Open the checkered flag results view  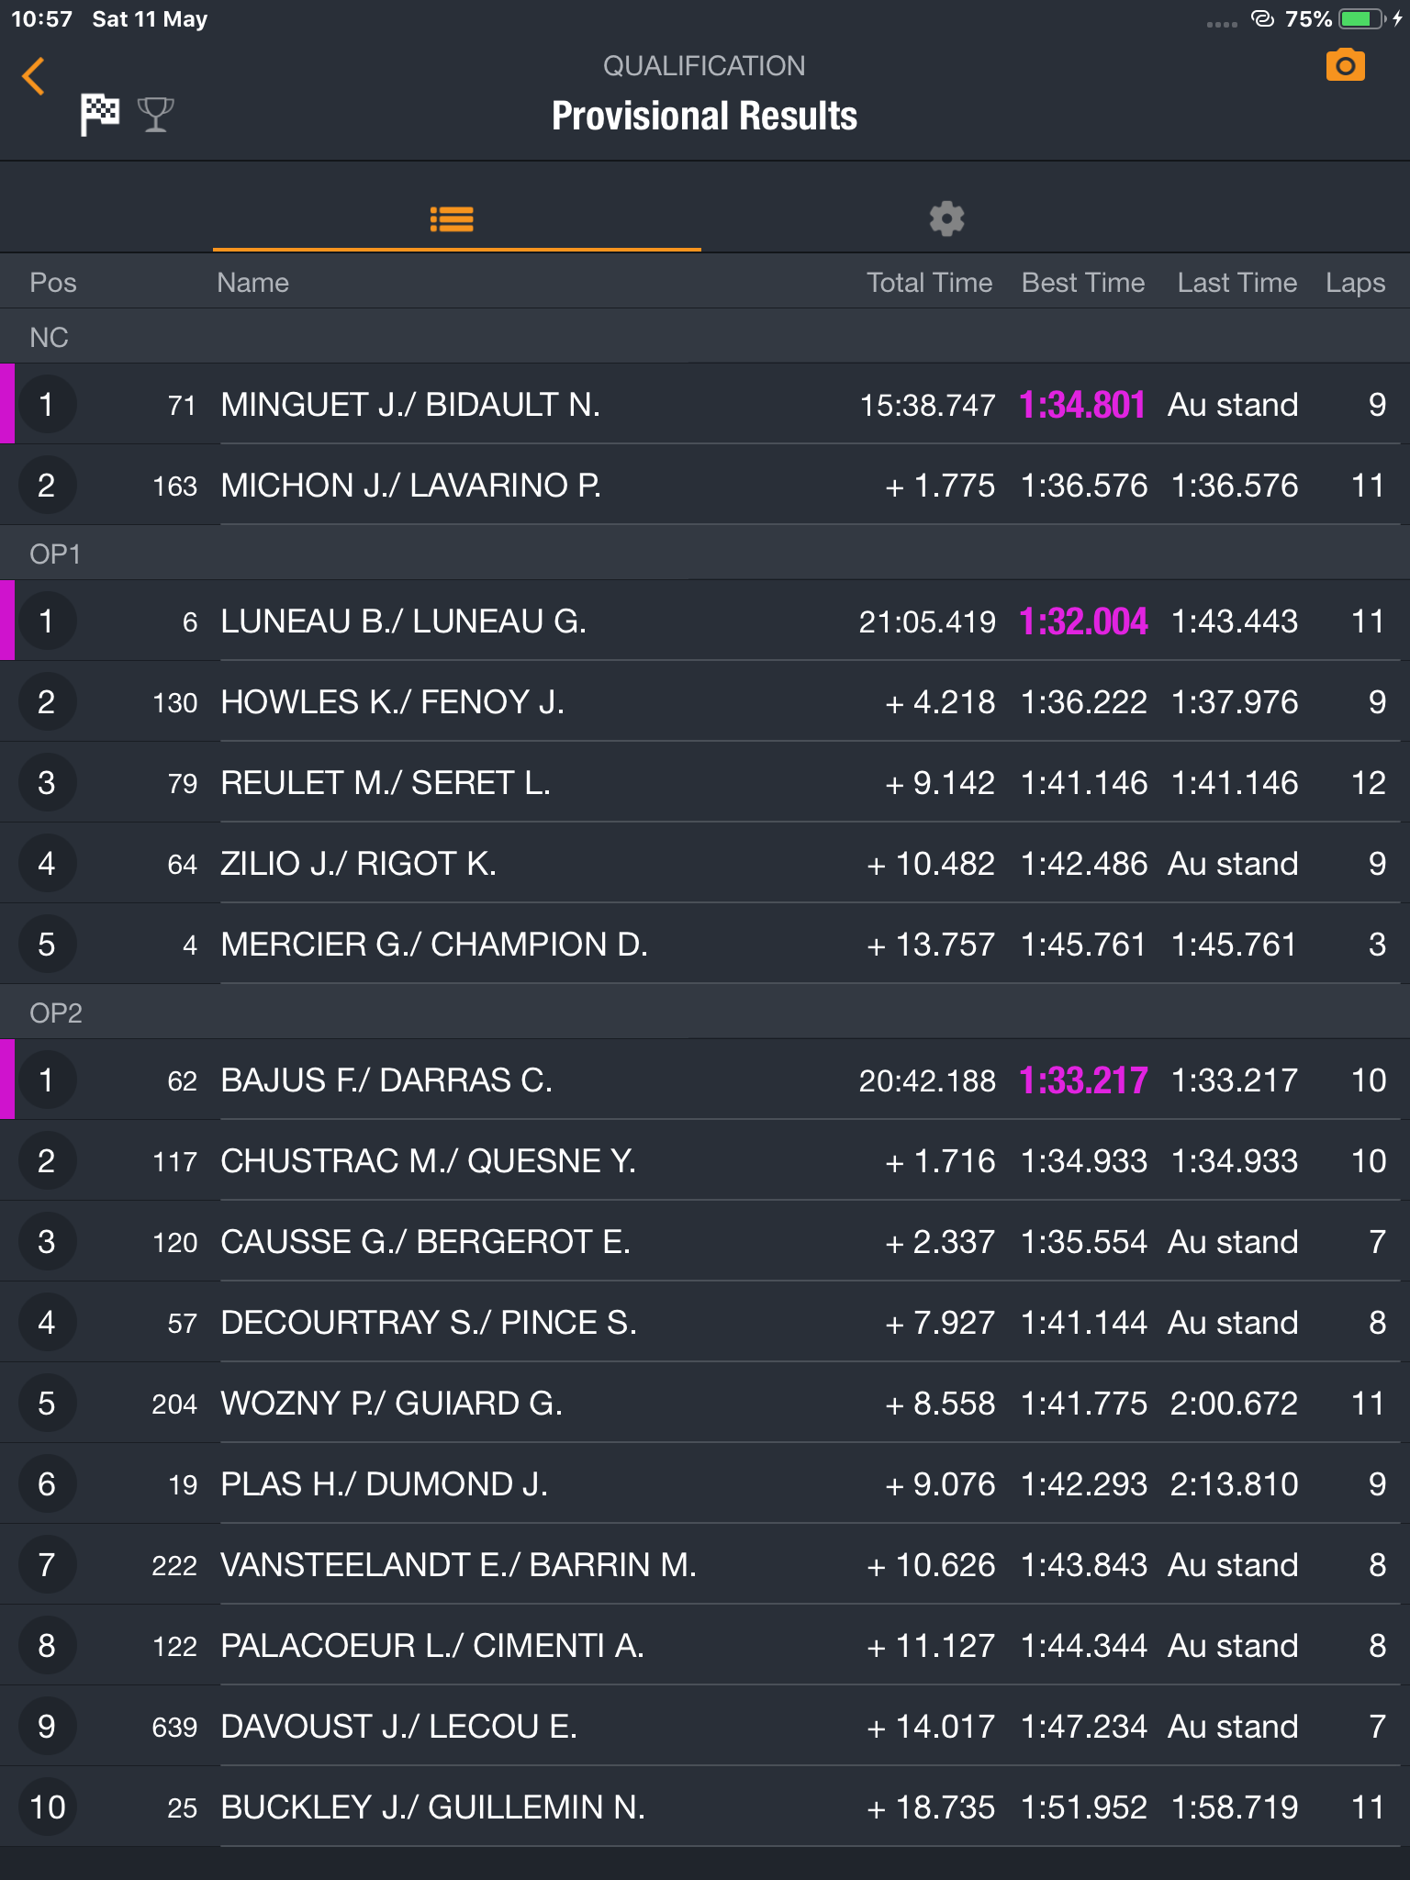coord(100,115)
